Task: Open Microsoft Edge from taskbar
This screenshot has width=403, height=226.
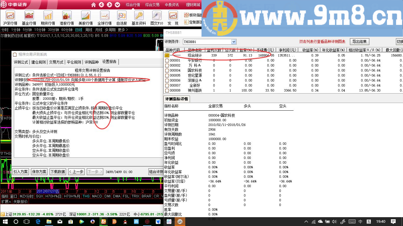Action: click(x=38, y=221)
